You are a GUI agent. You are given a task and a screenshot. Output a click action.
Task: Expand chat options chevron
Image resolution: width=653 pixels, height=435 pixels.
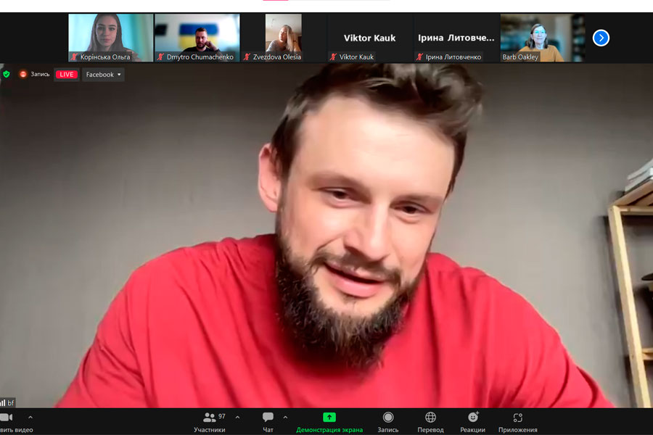(x=285, y=417)
